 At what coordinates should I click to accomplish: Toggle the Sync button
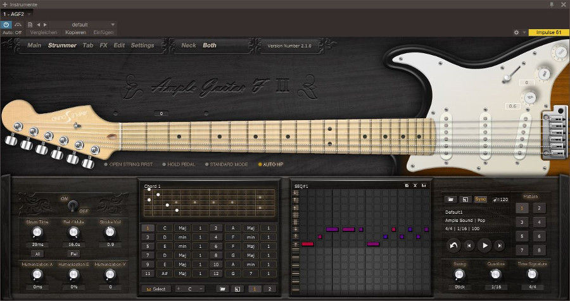click(x=480, y=199)
